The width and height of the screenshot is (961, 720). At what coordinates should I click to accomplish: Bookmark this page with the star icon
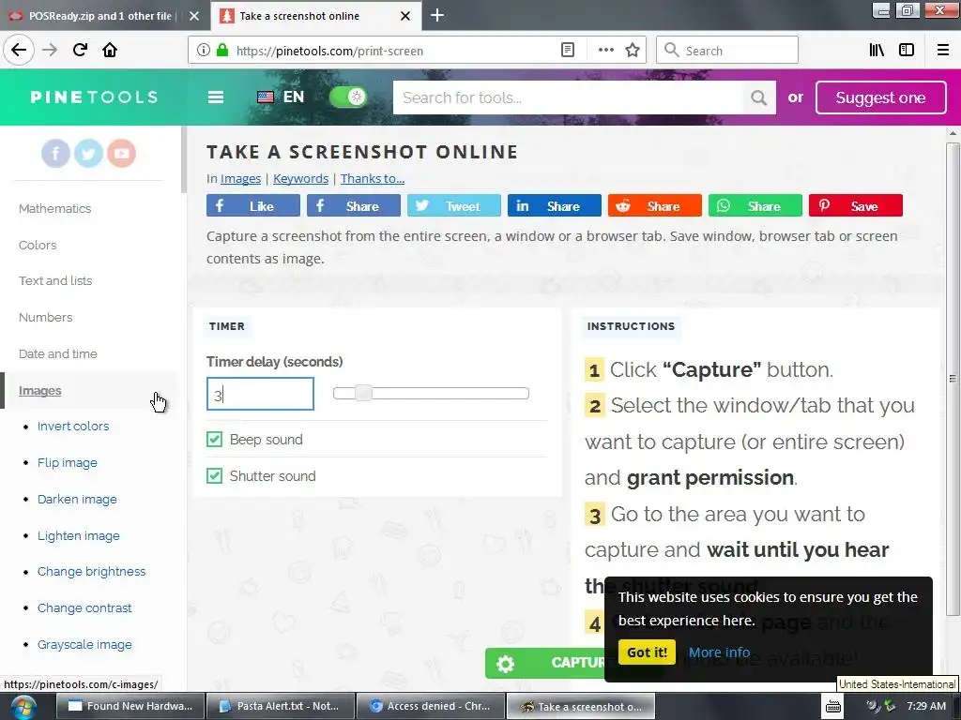coord(633,51)
